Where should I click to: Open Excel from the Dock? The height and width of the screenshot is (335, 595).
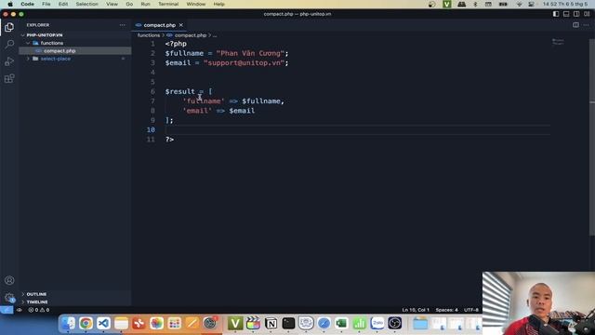(x=341, y=323)
